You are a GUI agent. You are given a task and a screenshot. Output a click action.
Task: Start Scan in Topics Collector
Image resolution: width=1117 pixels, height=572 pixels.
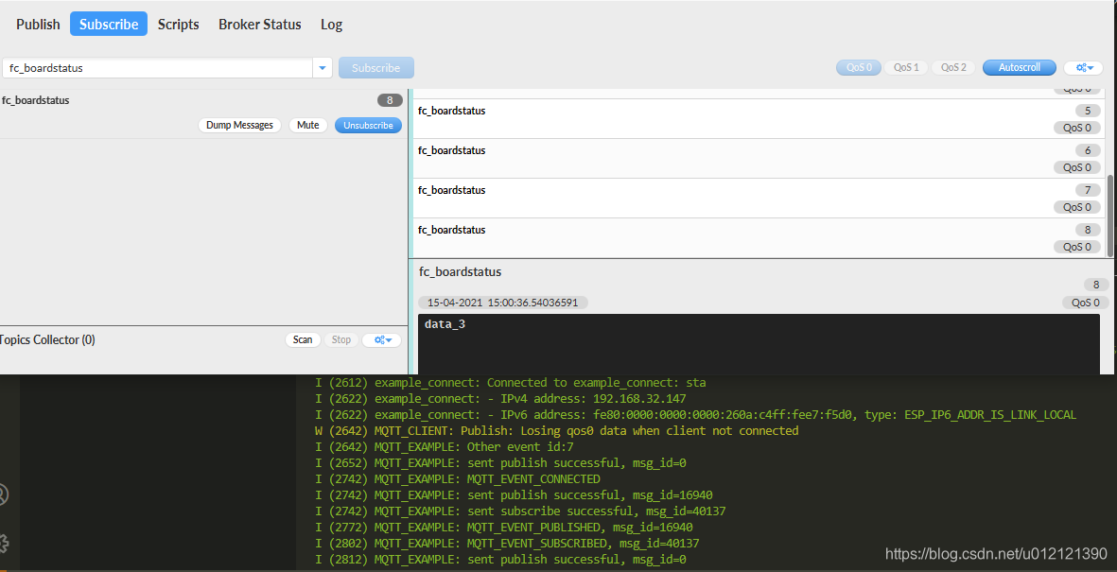tap(303, 339)
